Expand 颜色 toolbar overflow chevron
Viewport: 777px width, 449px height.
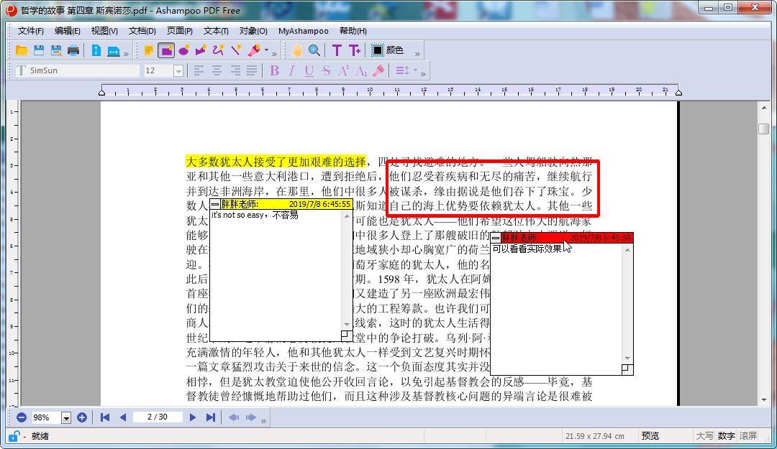tap(417, 54)
